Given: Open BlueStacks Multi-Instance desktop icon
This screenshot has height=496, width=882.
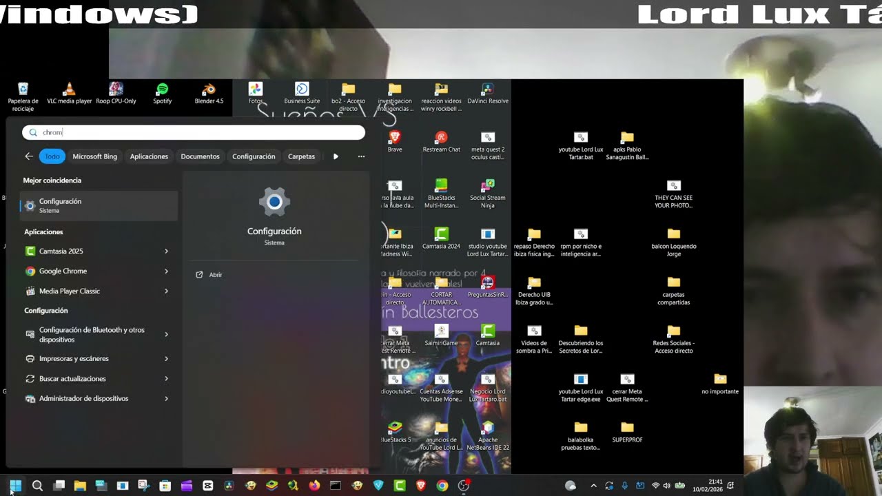Looking at the screenshot, I should pos(441,194).
